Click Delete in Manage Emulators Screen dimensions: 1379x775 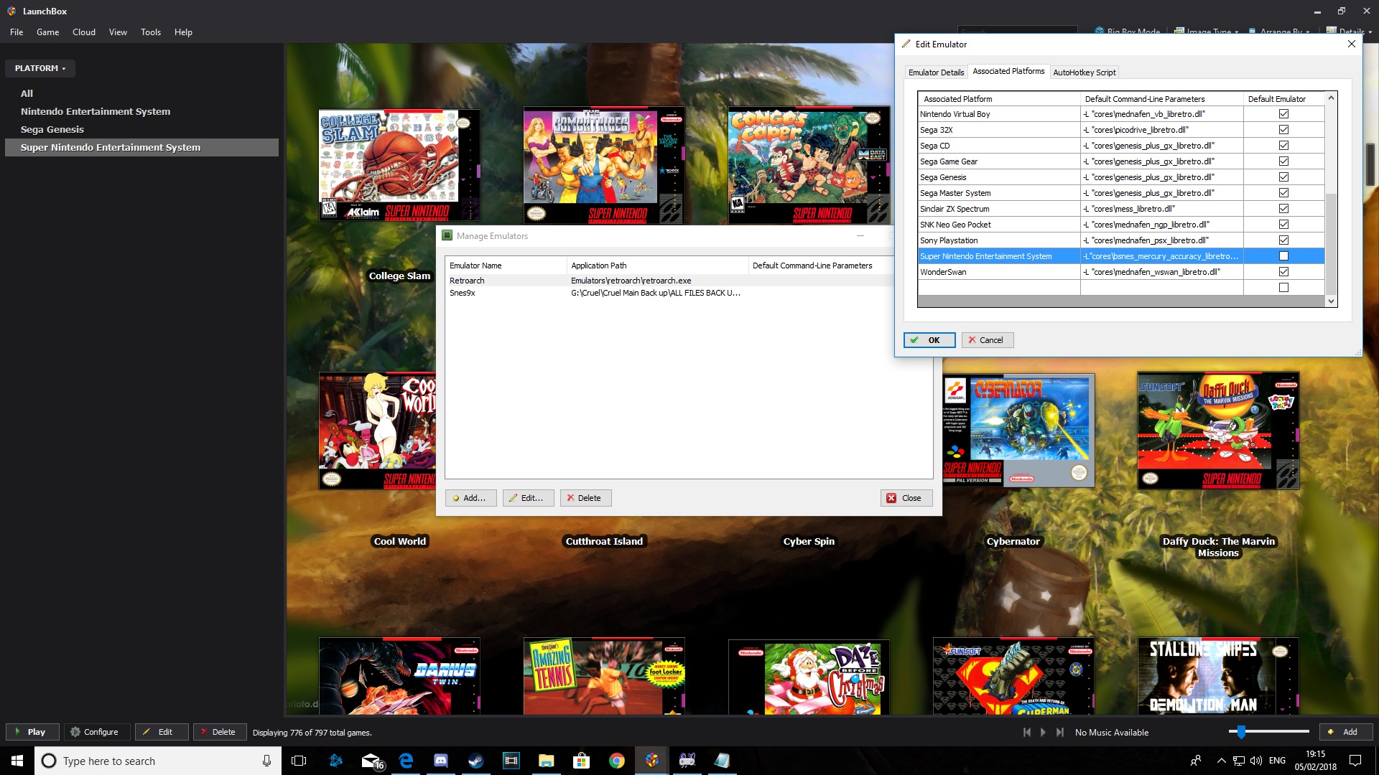(x=586, y=498)
